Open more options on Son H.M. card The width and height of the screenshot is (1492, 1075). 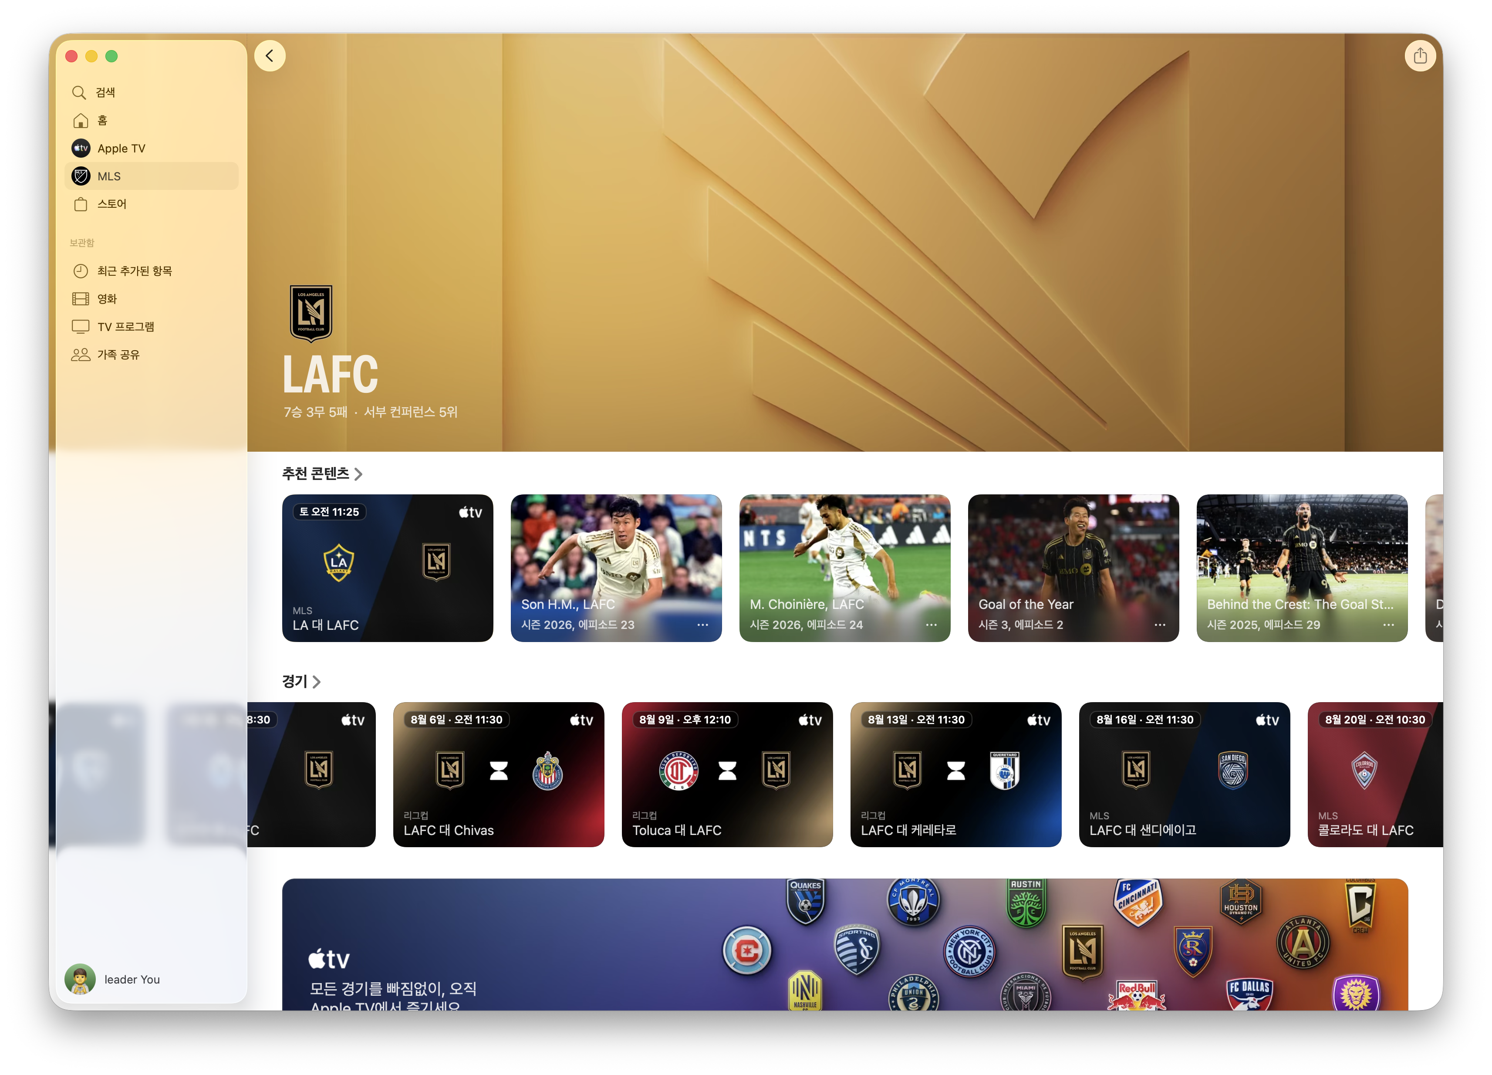click(x=702, y=624)
